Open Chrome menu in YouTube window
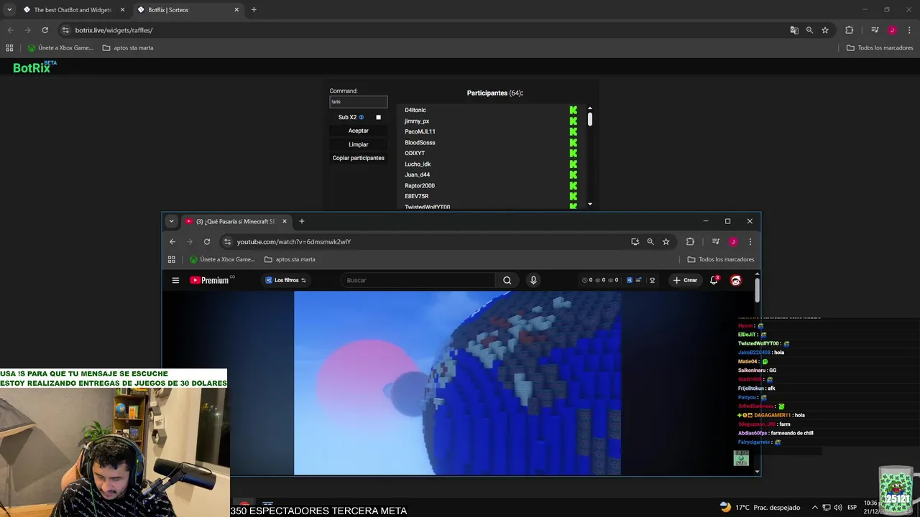Screen dimensions: 920x517 pyautogui.click(x=750, y=242)
